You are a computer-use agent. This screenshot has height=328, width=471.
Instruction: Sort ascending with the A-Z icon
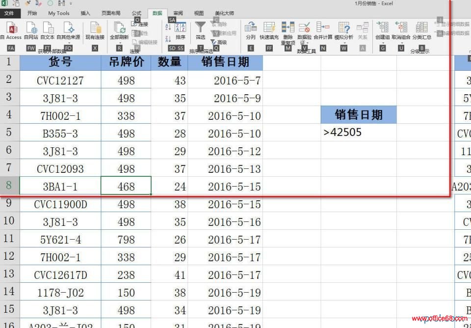[x=168, y=27]
